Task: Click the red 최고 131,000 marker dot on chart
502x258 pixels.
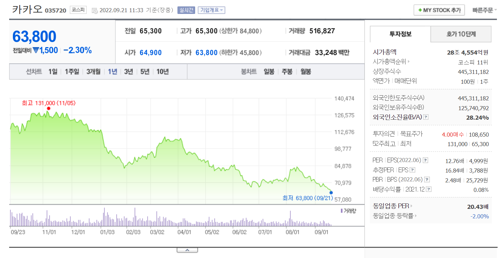Action: click(x=48, y=108)
